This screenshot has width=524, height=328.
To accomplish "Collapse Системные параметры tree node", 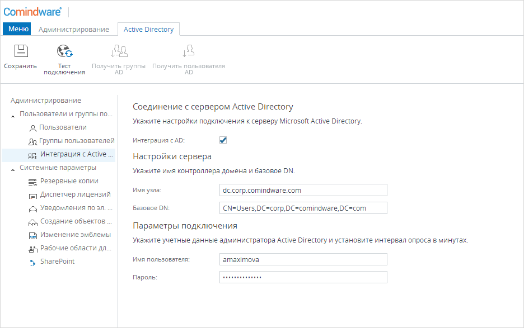I will pos(13,170).
